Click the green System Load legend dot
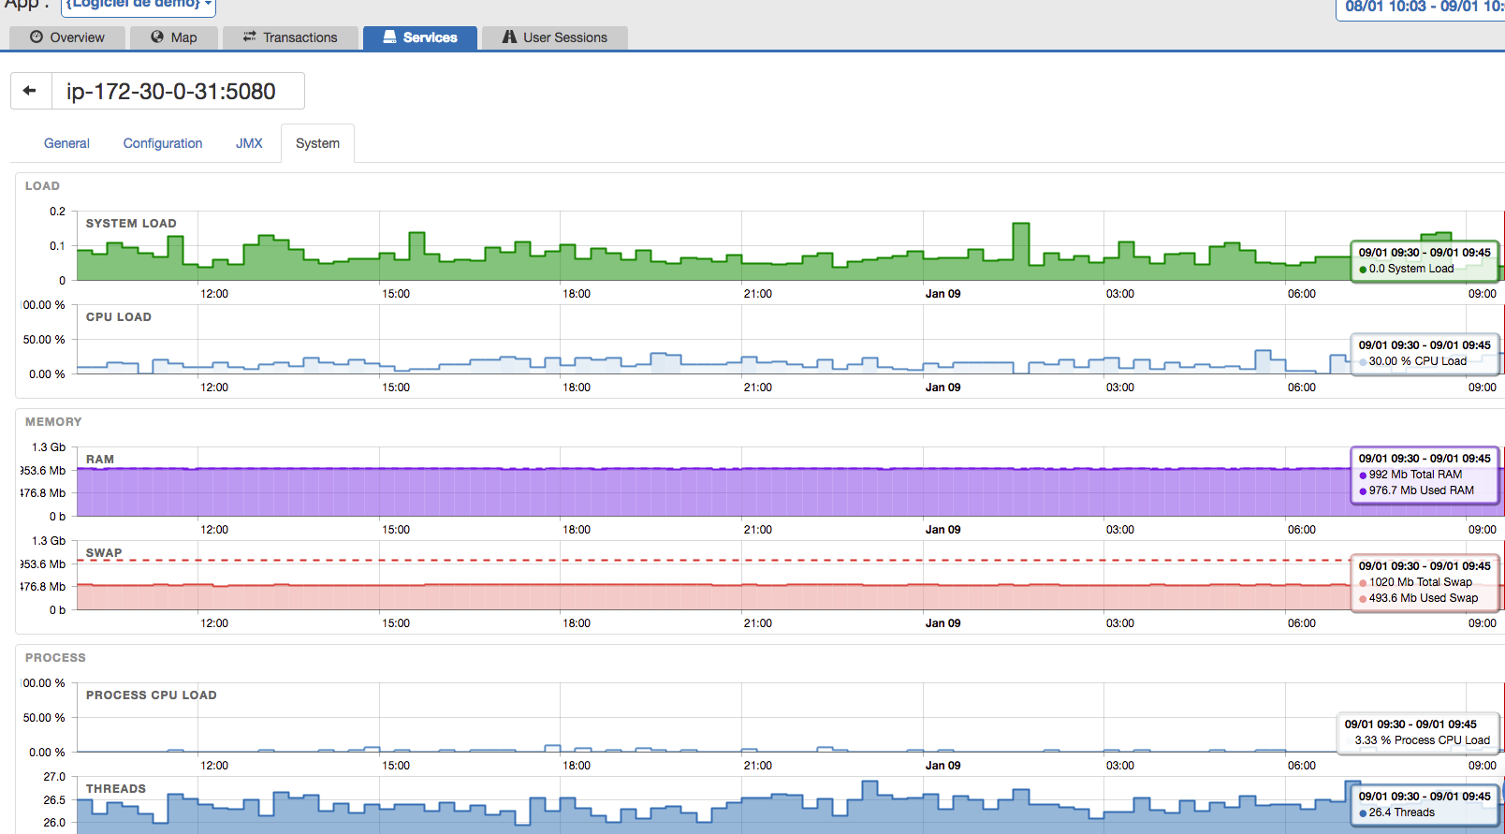Screen dimensions: 1505x834 1363,270
